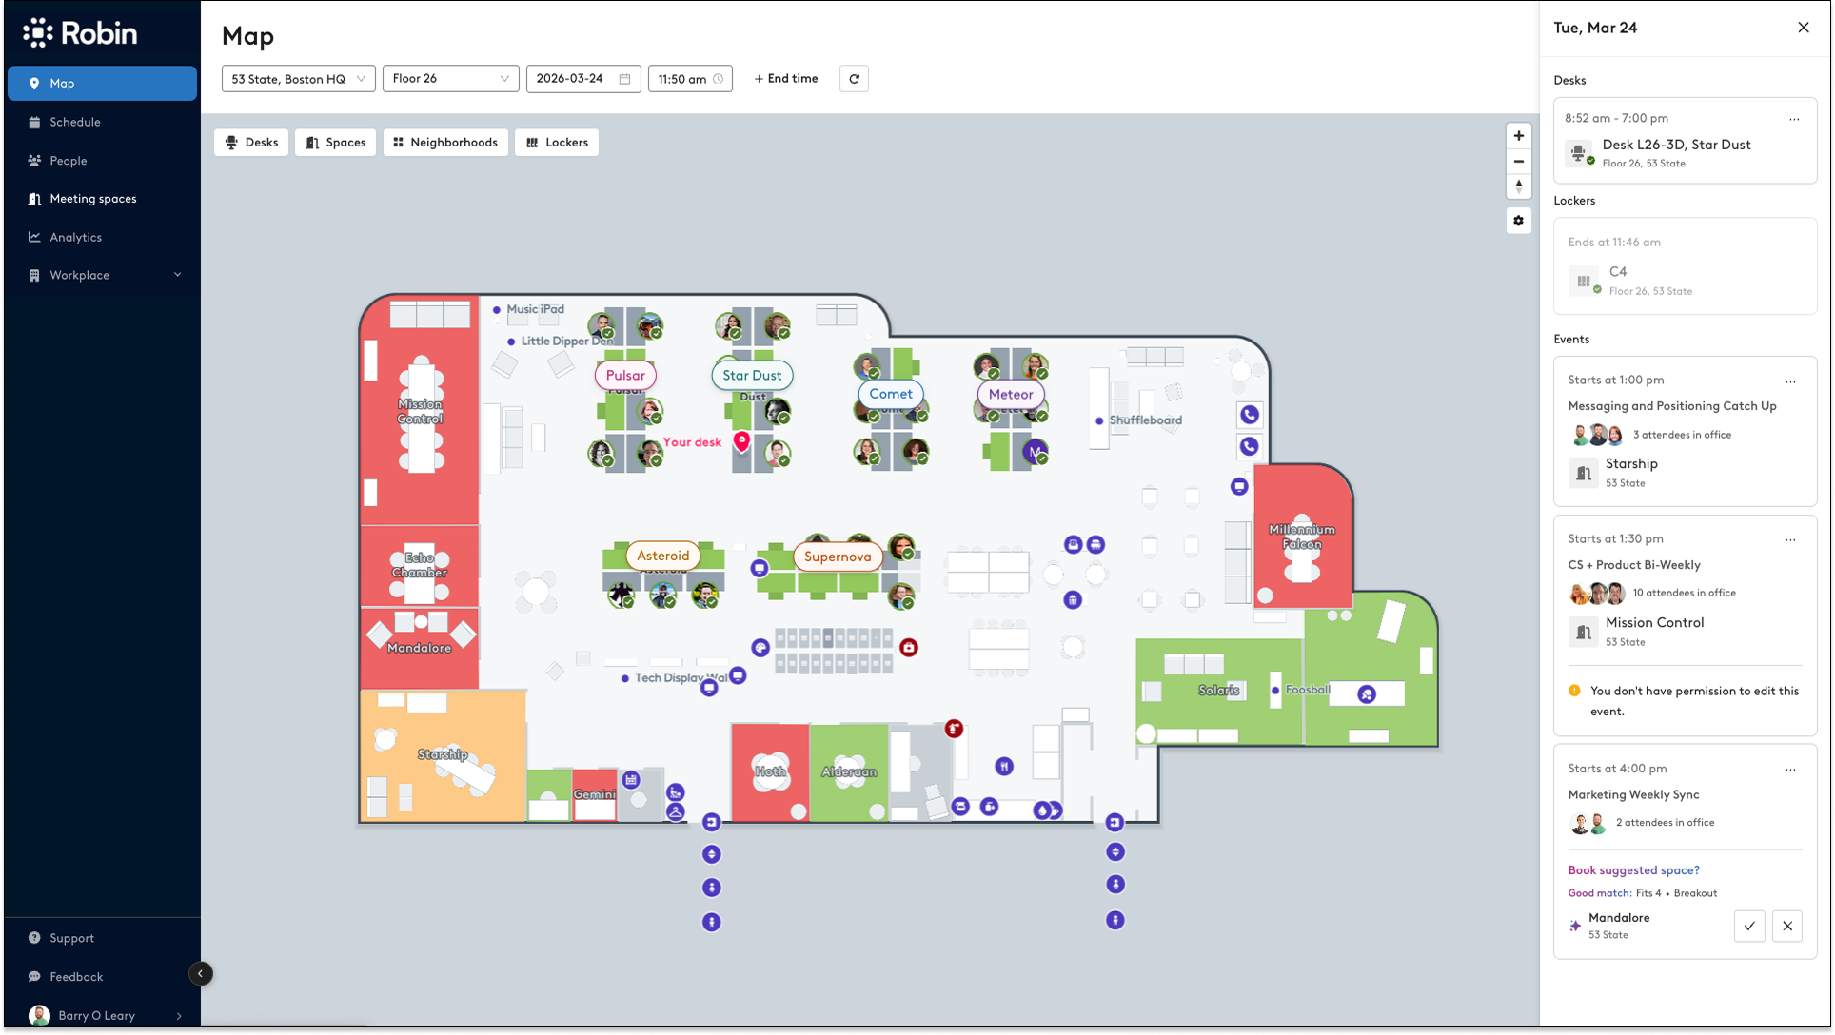Accept the suggested Mandalore space
The image size is (1835, 1035).
click(x=1748, y=926)
